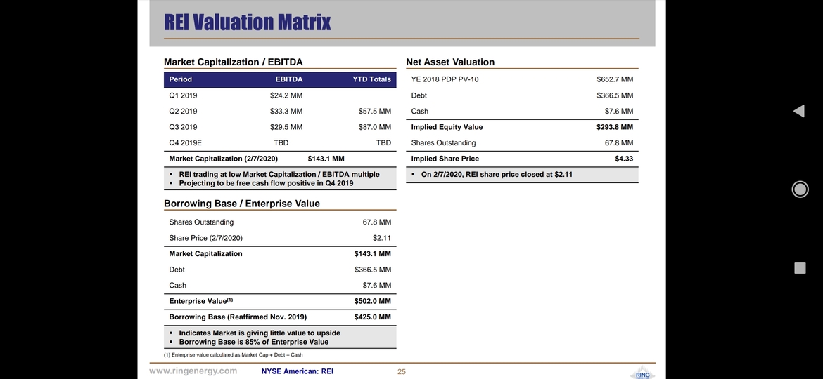This screenshot has height=379, width=823.
Task: Open recent apps with square button
Action: [x=799, y=268]
